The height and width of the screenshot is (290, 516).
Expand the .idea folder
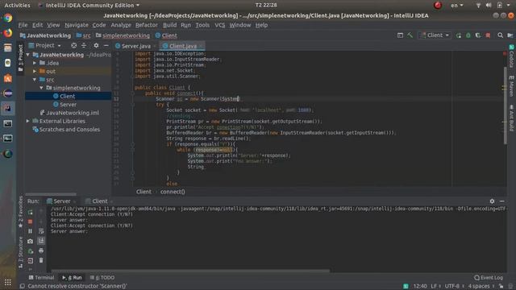point(35,63)
